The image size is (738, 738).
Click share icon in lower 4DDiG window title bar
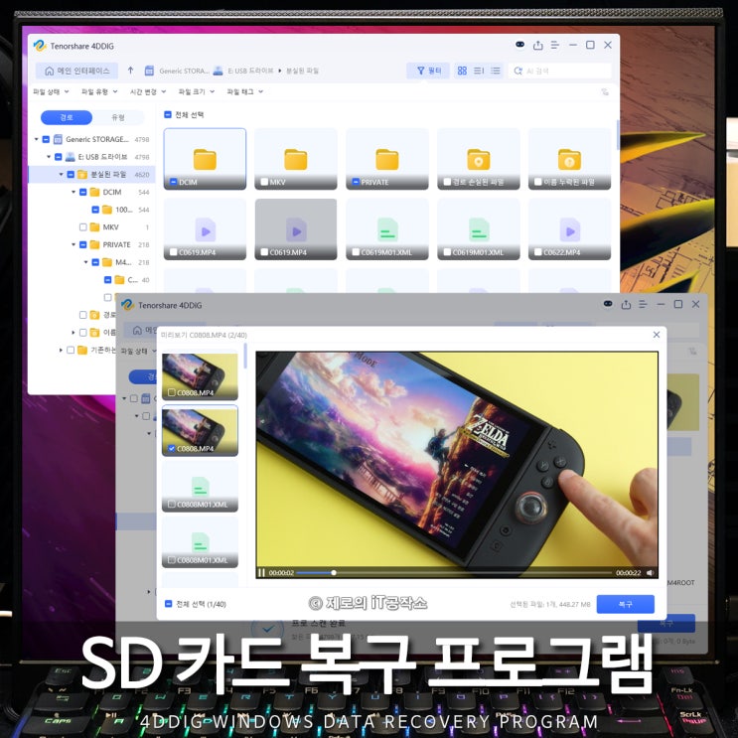(626, 305)
